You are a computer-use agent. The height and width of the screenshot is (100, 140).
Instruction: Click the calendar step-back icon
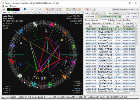point(53,10)
